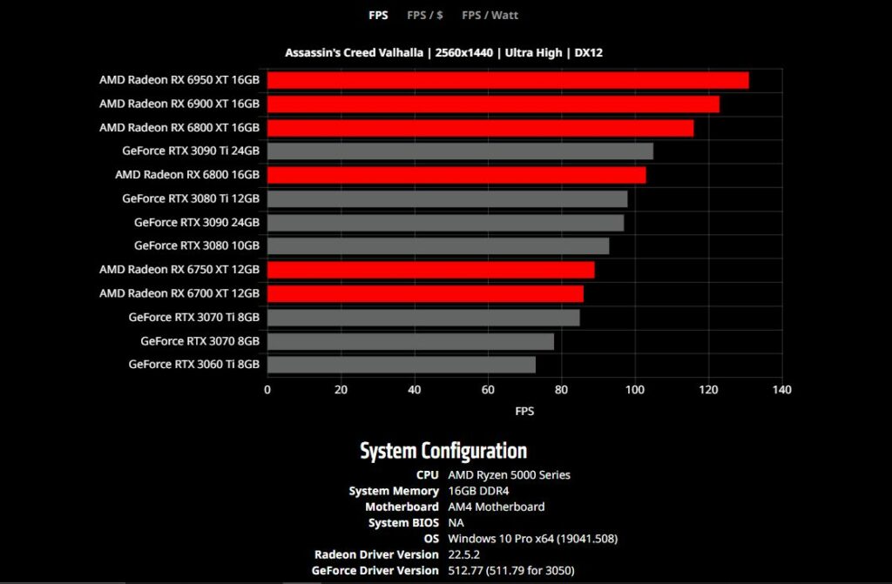
Task: Click the AMD Radeon RX 6750 XT 12GB label
Action: pyautogui.click(x=179, y=270)
